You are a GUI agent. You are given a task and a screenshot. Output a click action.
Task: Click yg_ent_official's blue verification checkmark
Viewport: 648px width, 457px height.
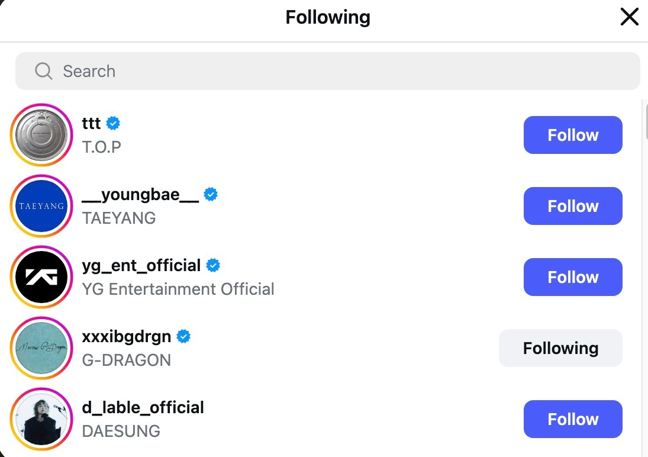coord(214,265)
